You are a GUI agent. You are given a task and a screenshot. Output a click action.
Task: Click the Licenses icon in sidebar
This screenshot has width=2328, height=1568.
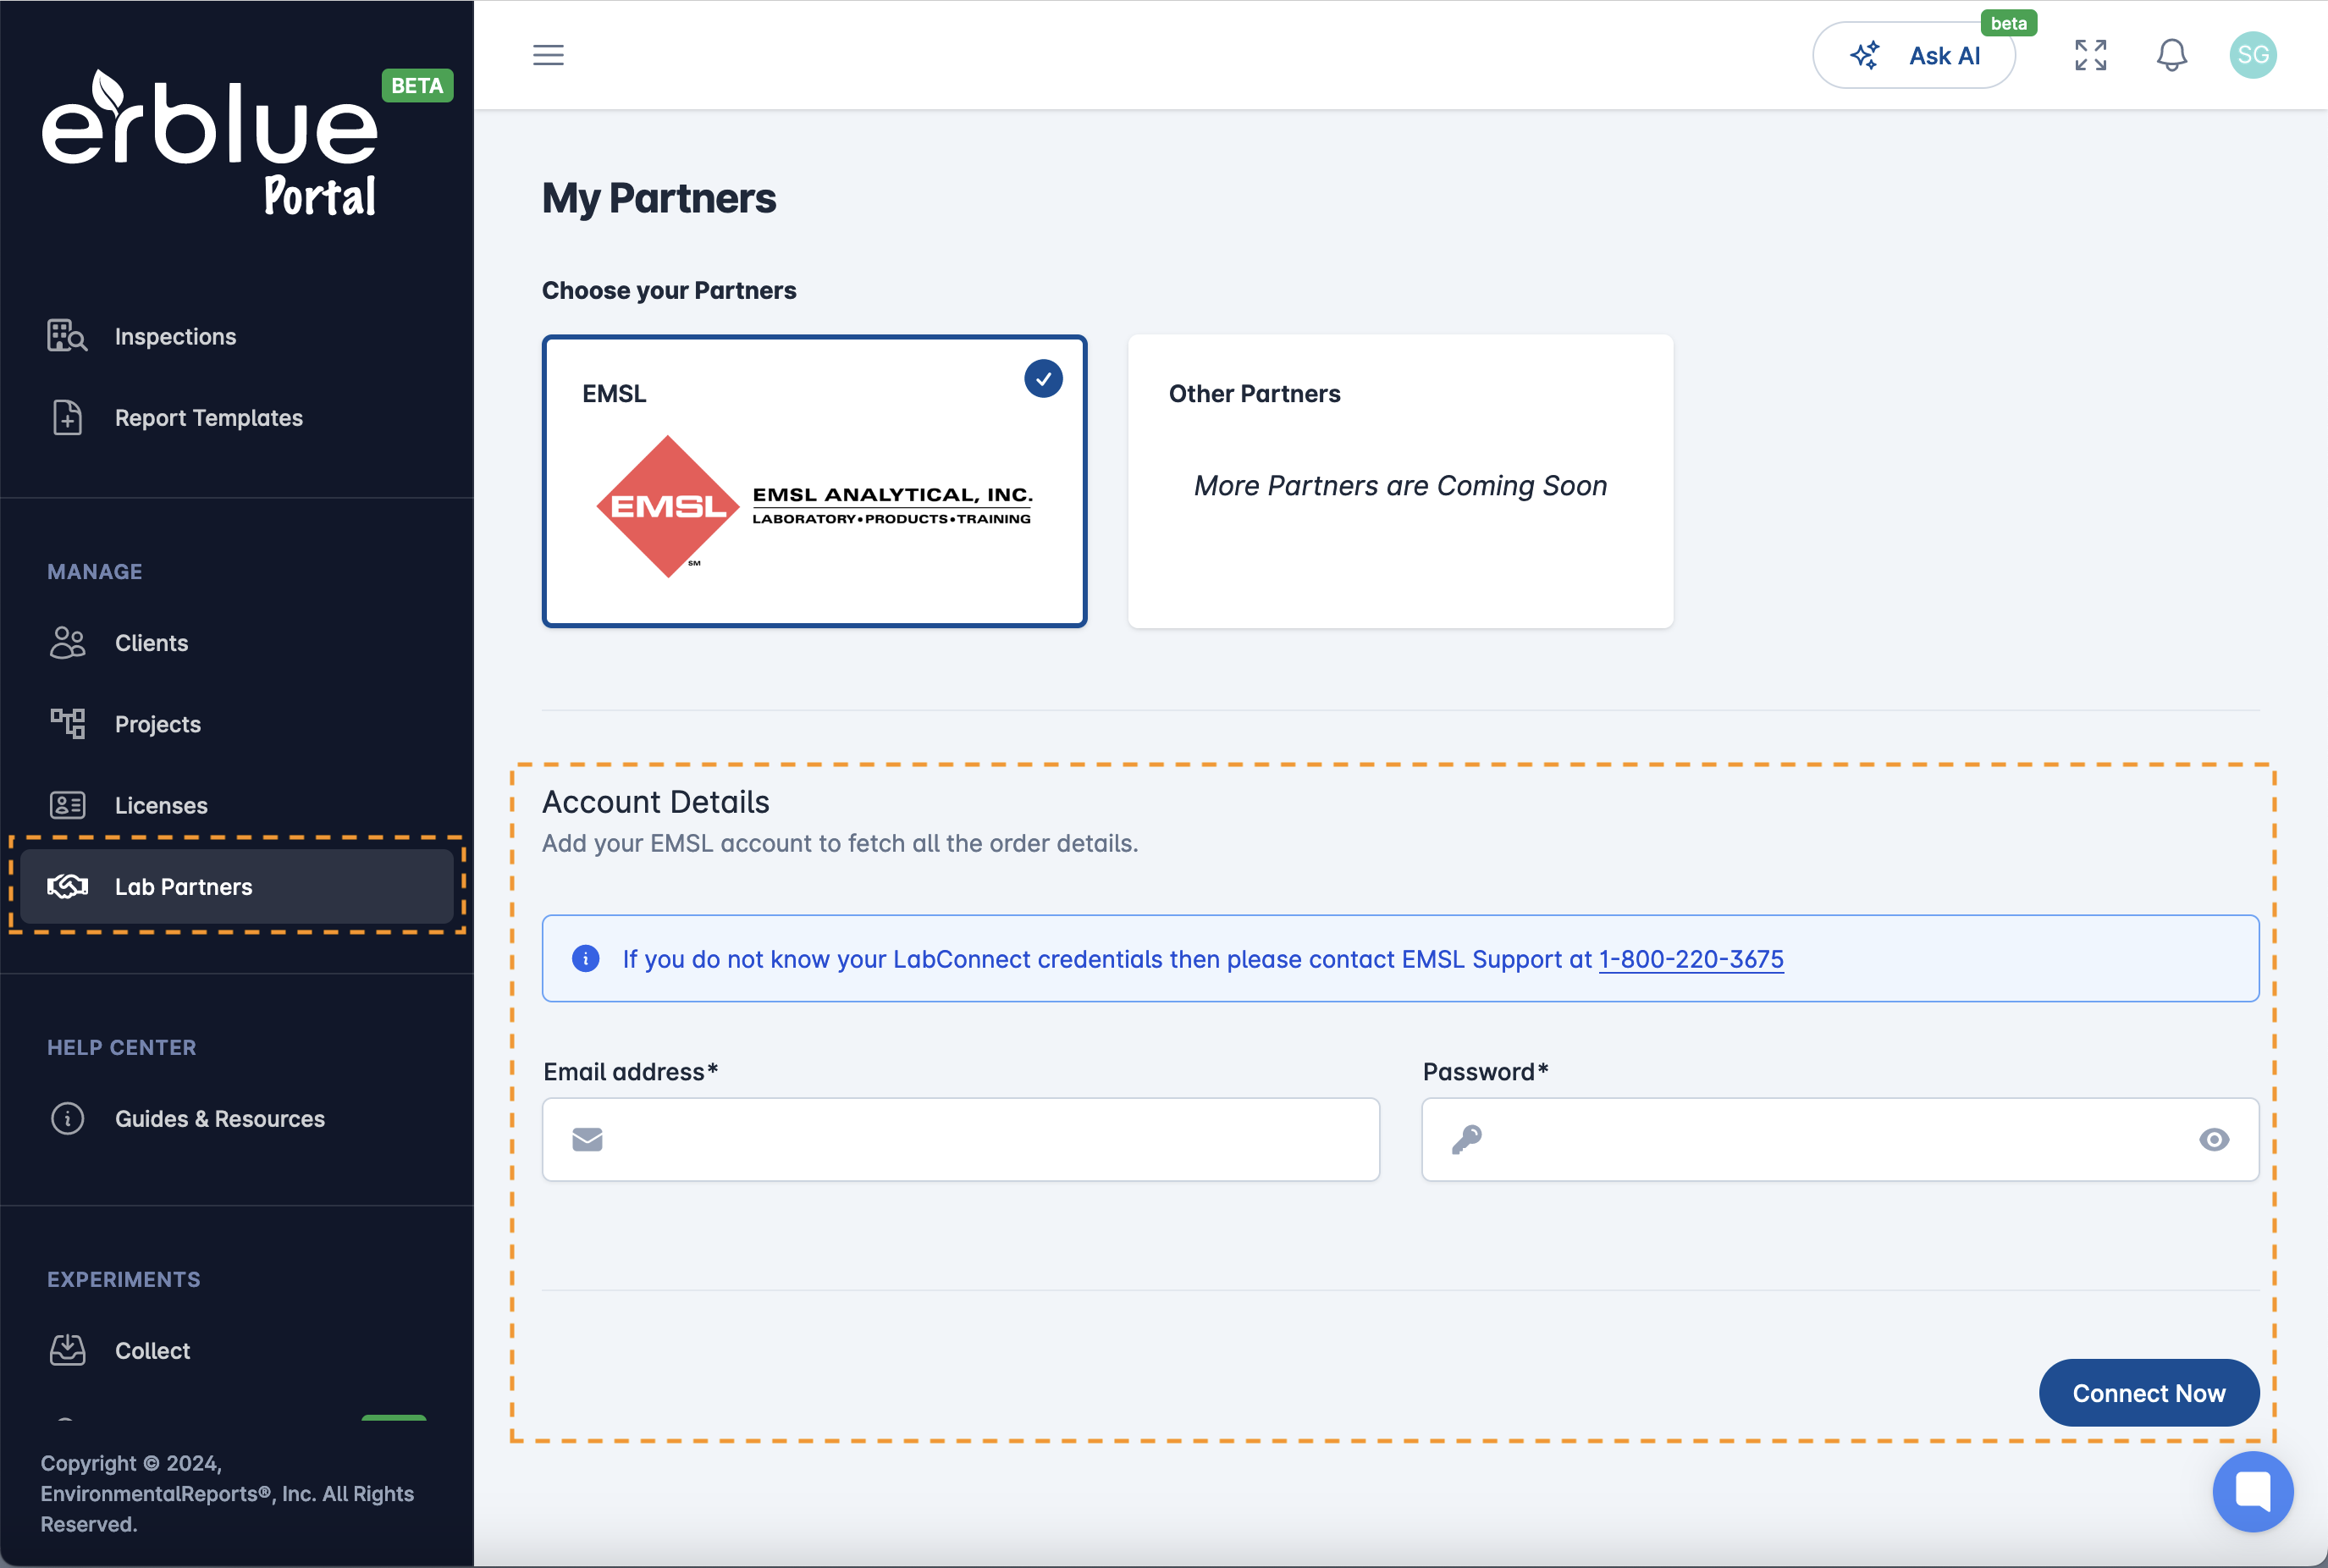67,805
